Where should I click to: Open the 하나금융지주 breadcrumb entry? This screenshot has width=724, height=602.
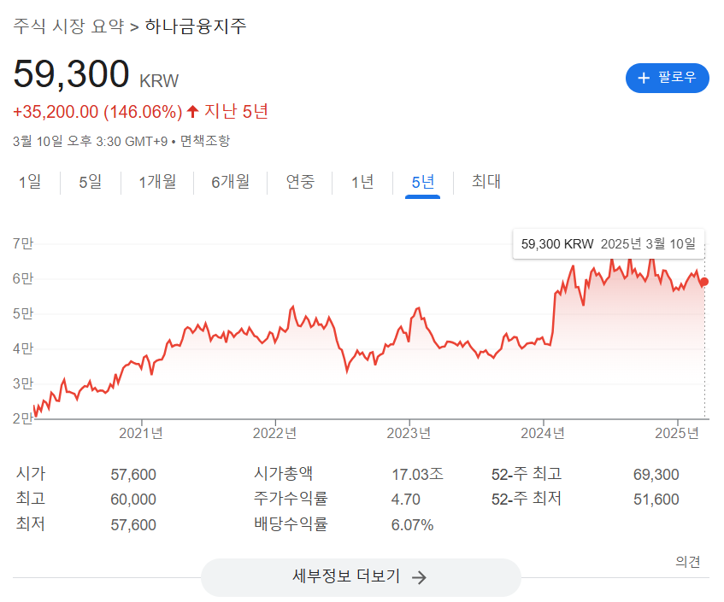tap(194, 26)
